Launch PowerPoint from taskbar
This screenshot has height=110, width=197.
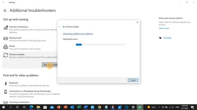[65, 107]
